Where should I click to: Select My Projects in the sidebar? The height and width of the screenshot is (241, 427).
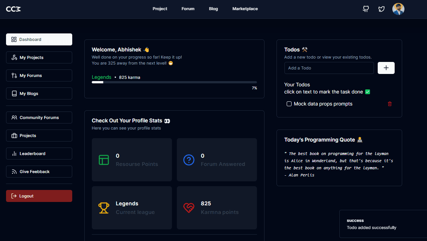[x=39, y=57]
